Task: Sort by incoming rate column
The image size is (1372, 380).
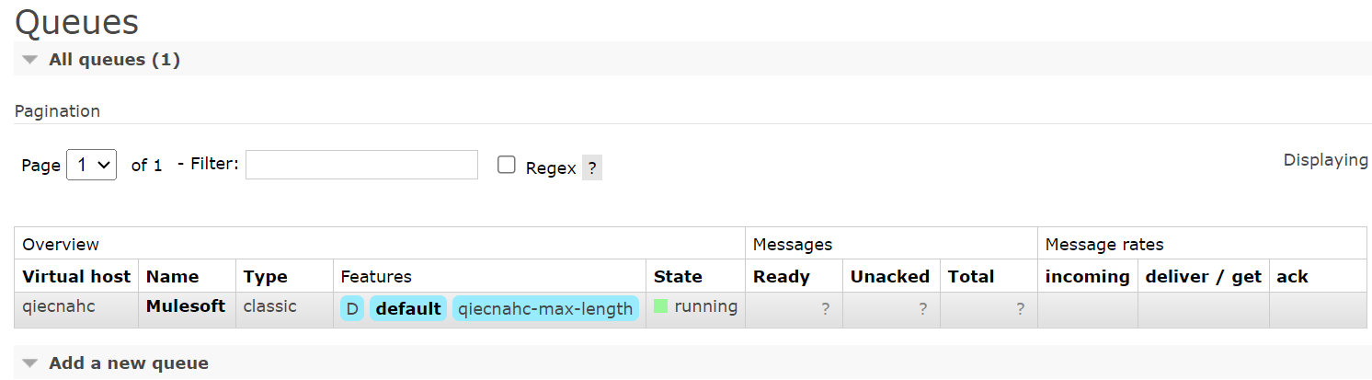Action: coord(1087,276)
